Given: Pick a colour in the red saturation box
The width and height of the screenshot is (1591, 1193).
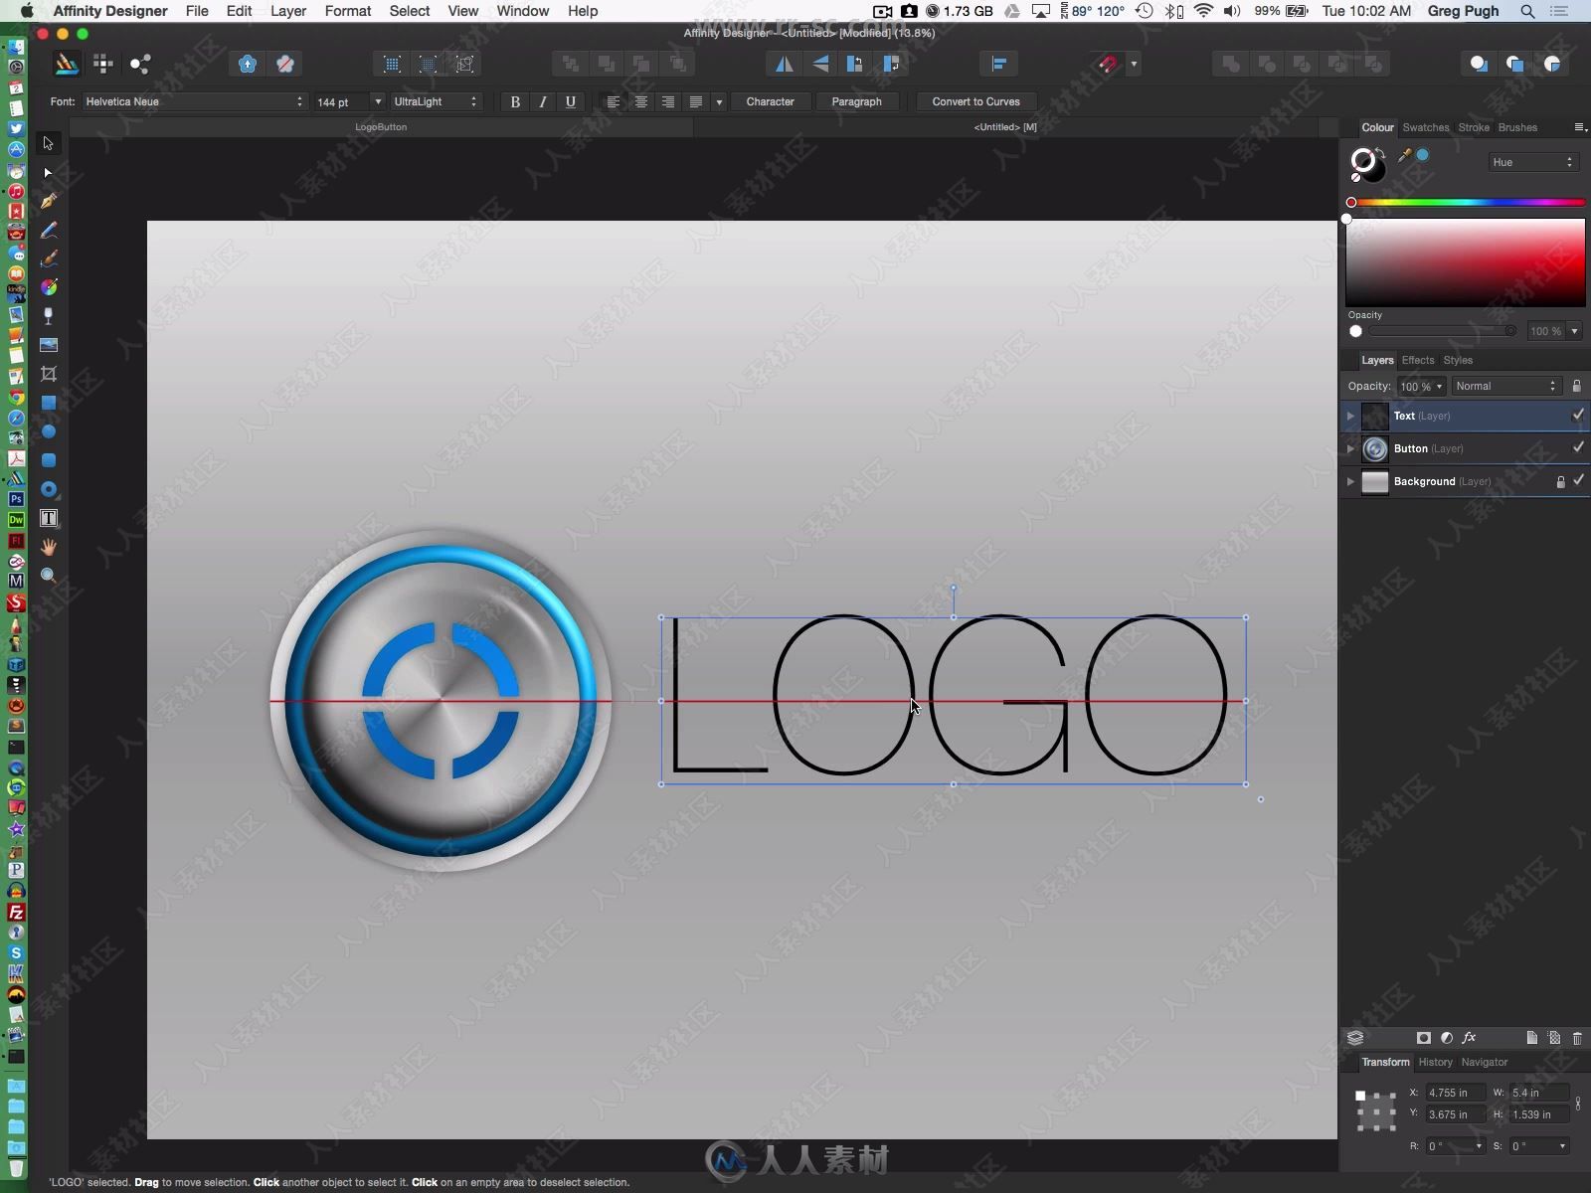Looking at the screenshot, I should click(x=1466, y=262).
